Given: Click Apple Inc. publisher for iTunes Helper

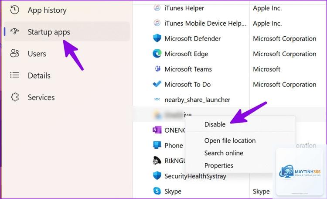Looking at the screenshot, I should coord(267,8).
